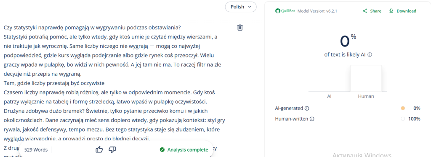This screenshot has height=157, width=431.
Task: Click the thumbs up feedback icon
Action: [99, 149]
